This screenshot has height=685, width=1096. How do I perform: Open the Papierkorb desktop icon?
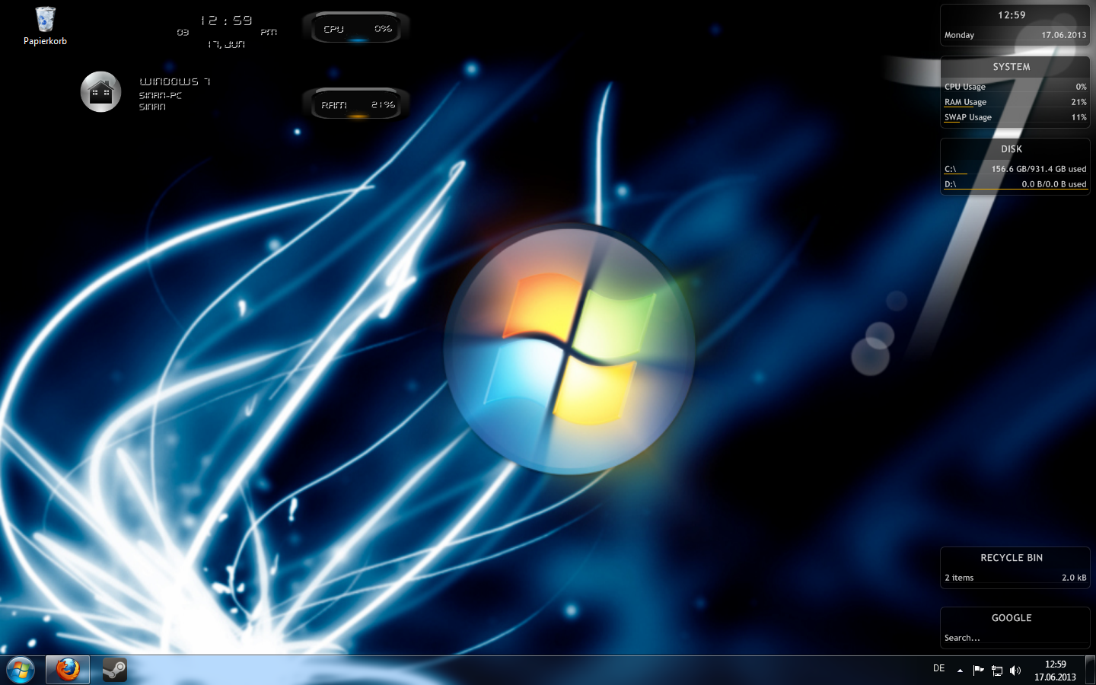point(45,26)
